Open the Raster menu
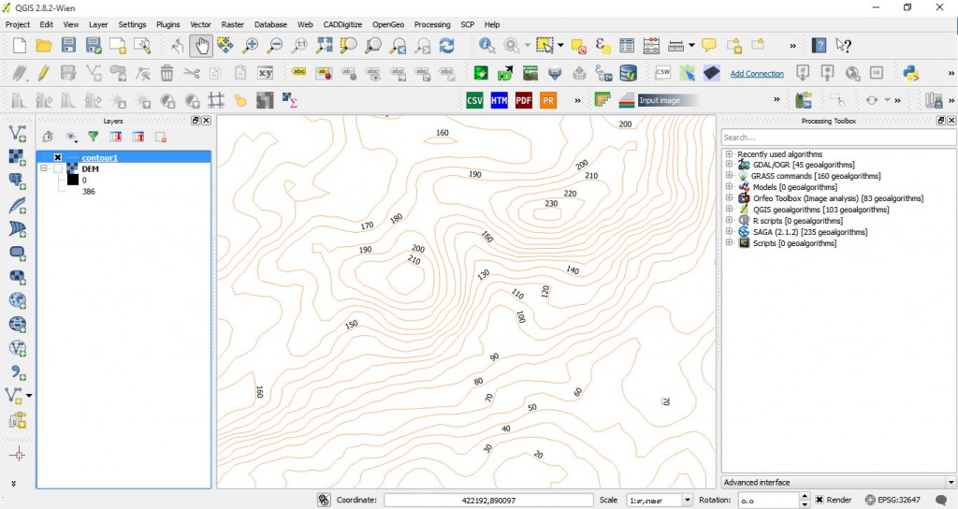This screenshot has width=958, height=509. 232,24
